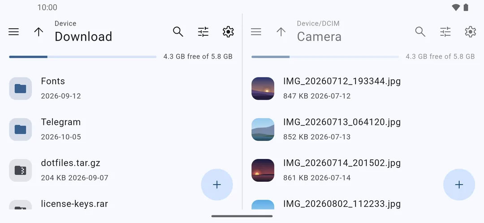Open the hamburger menu in Camera pane
This screenshot has height=223, width=484.
tap(256, 32)
